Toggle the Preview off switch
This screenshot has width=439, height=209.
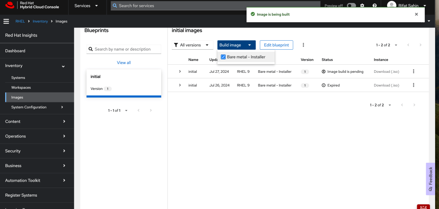[x=352, y=6]
